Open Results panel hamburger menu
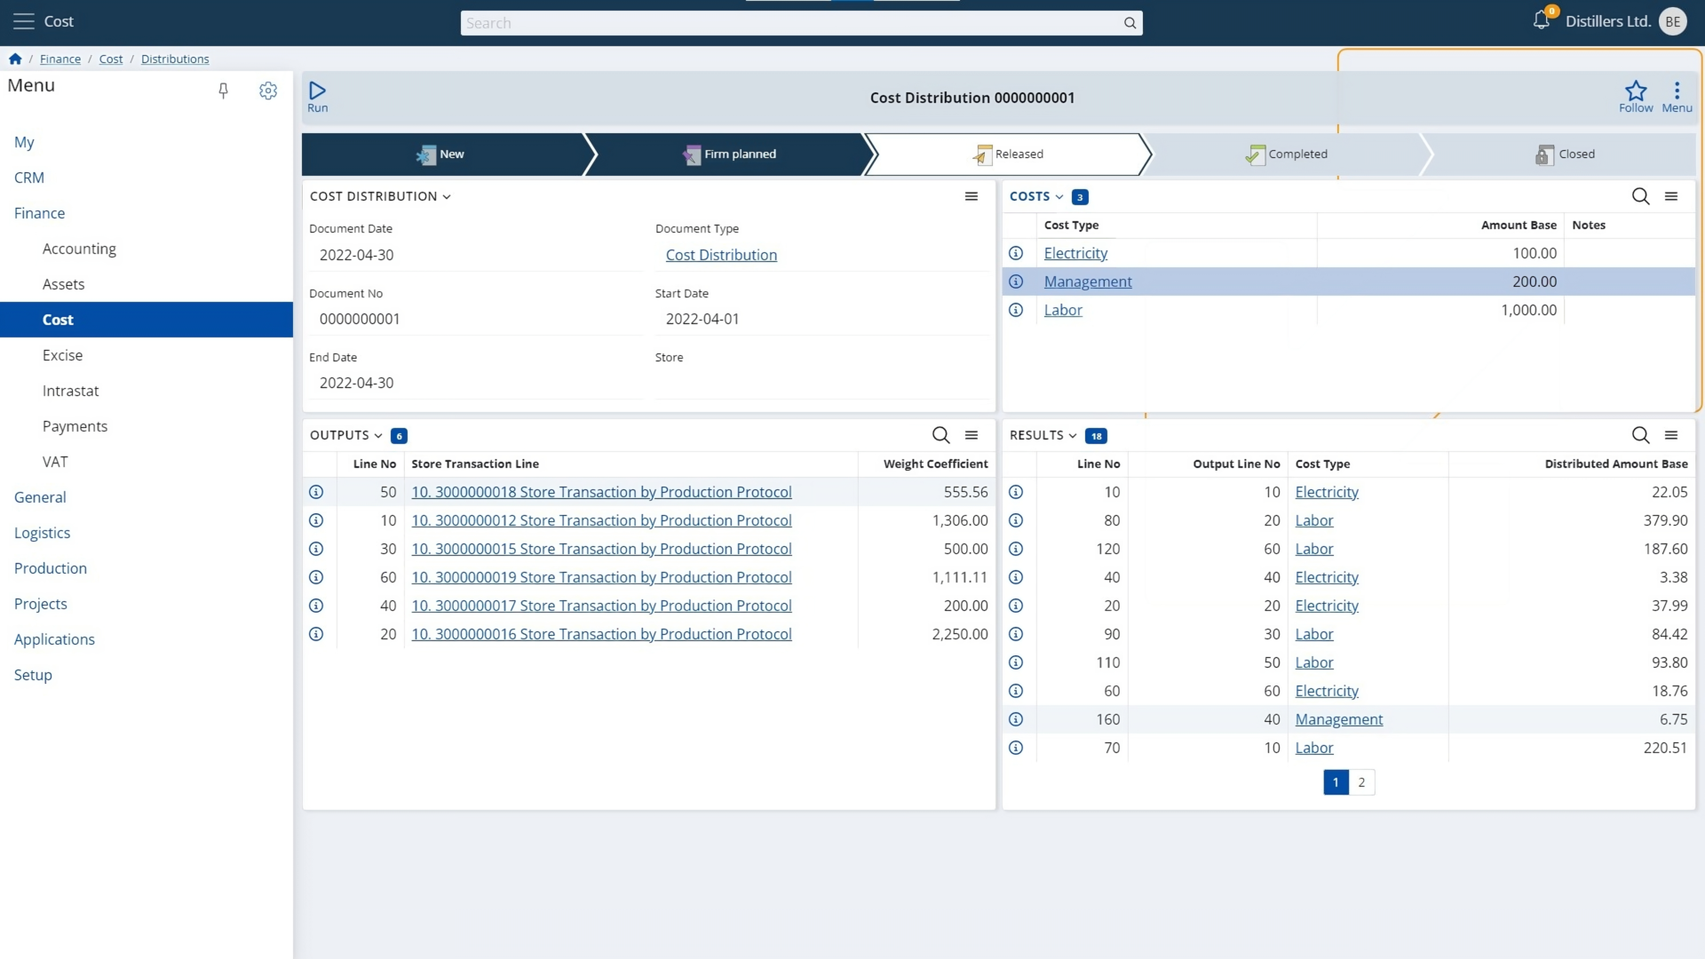 pyautogui.click(x=1670, y=435)
